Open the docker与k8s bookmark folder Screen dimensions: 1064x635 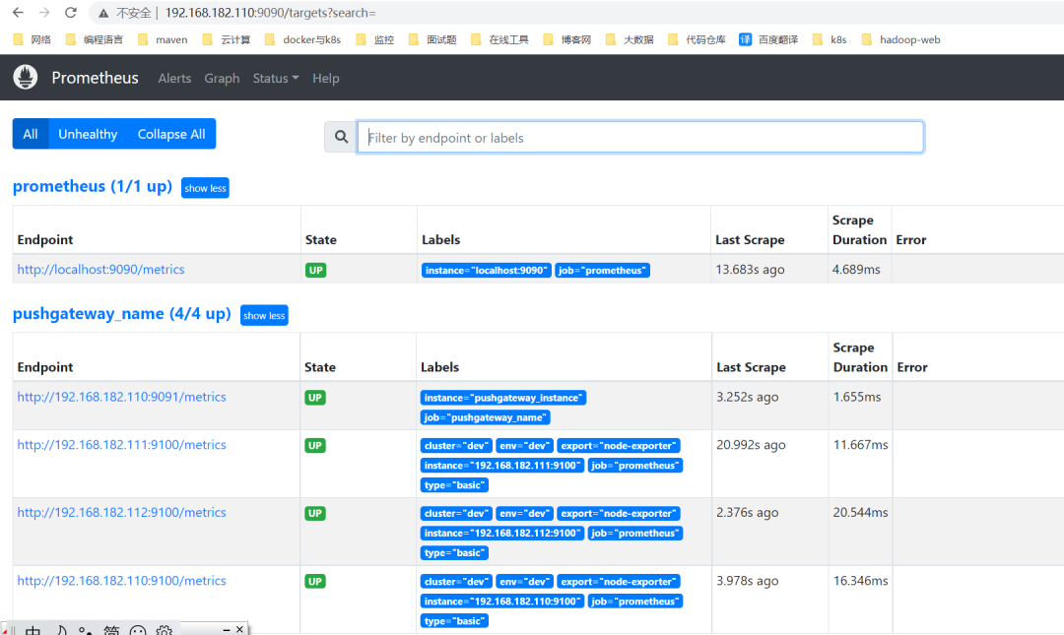(x=302, y=39)
